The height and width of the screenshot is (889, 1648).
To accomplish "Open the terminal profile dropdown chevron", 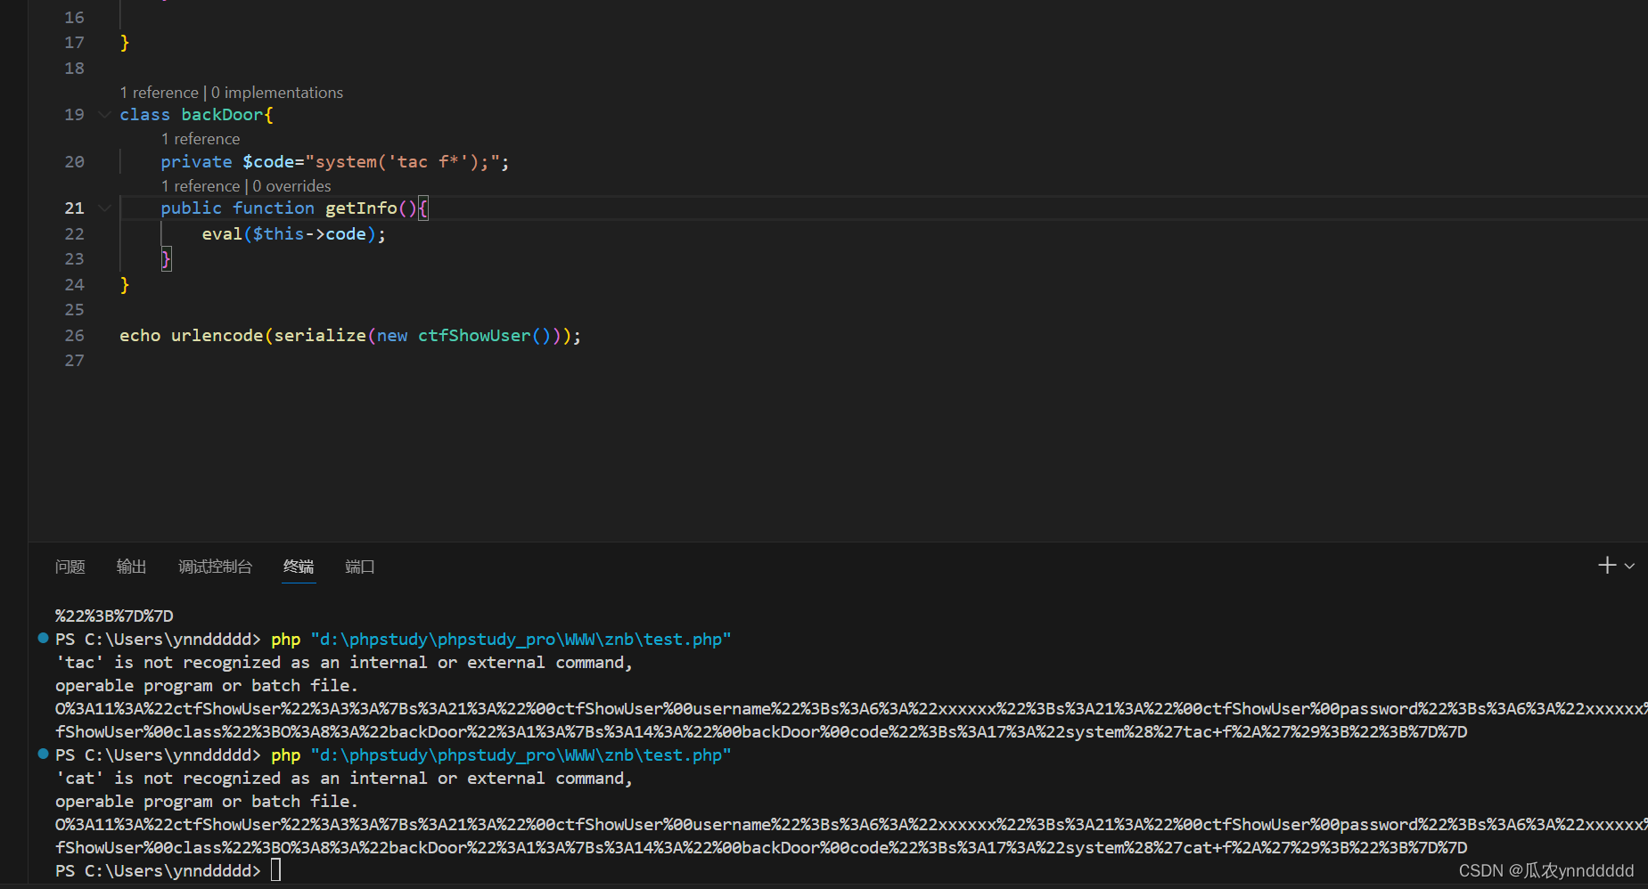I will tap(1631, 565).
